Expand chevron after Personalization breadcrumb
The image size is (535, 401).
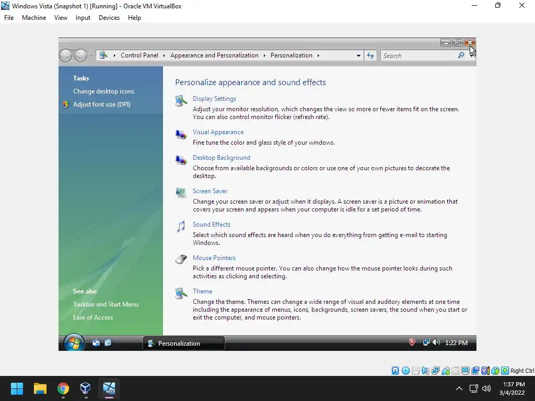click(318, 55)
